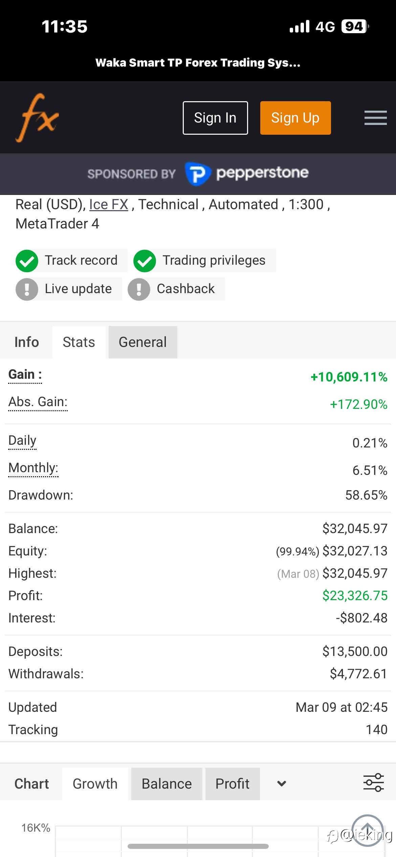
Task: Select the Balance chart tab
Action: pyautogui.click(x=167, y=784)
